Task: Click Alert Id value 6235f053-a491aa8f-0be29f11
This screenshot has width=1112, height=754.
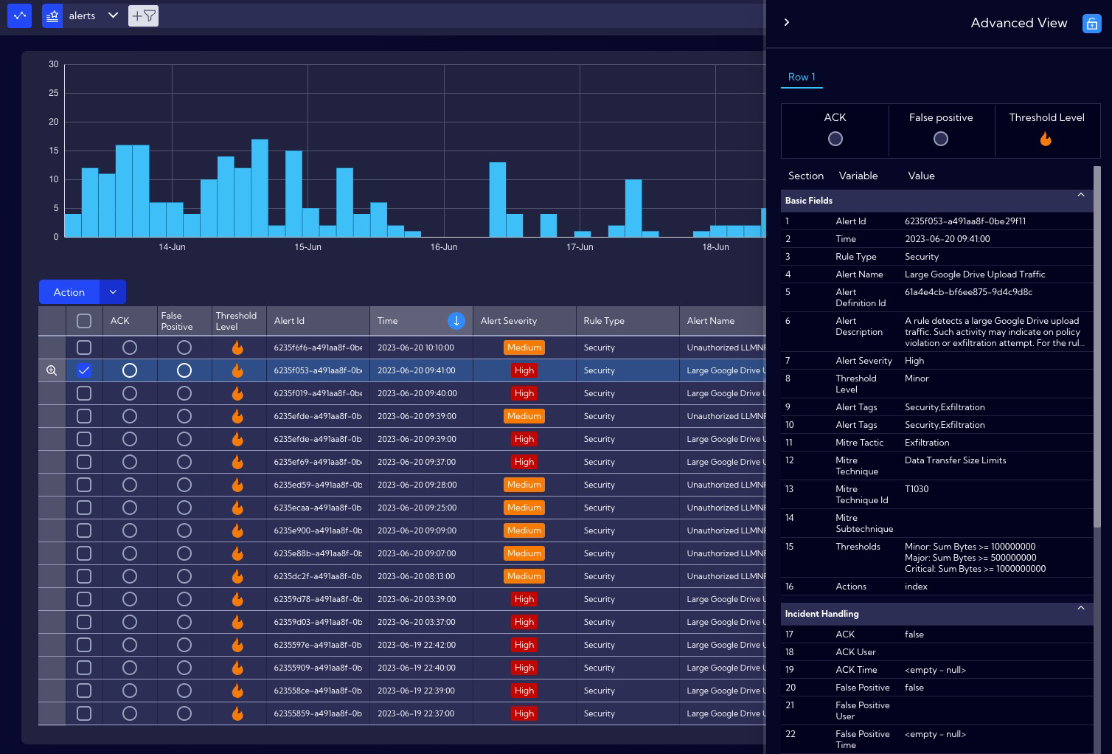Action: coord(965,221)
